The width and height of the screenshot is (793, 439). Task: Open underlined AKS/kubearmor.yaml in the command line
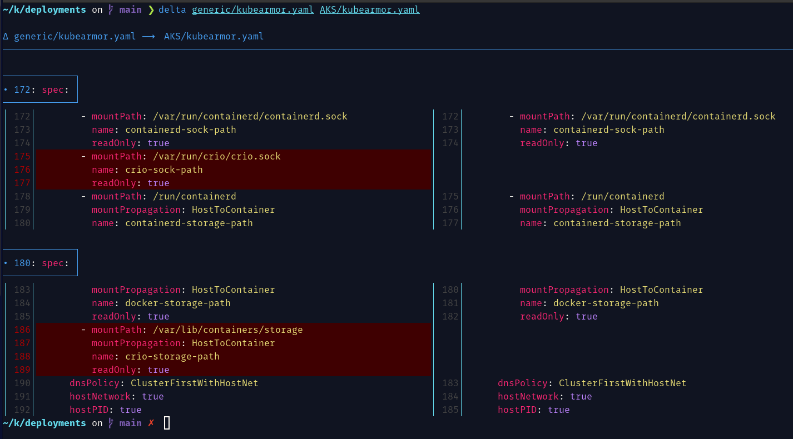coord(370,10)
